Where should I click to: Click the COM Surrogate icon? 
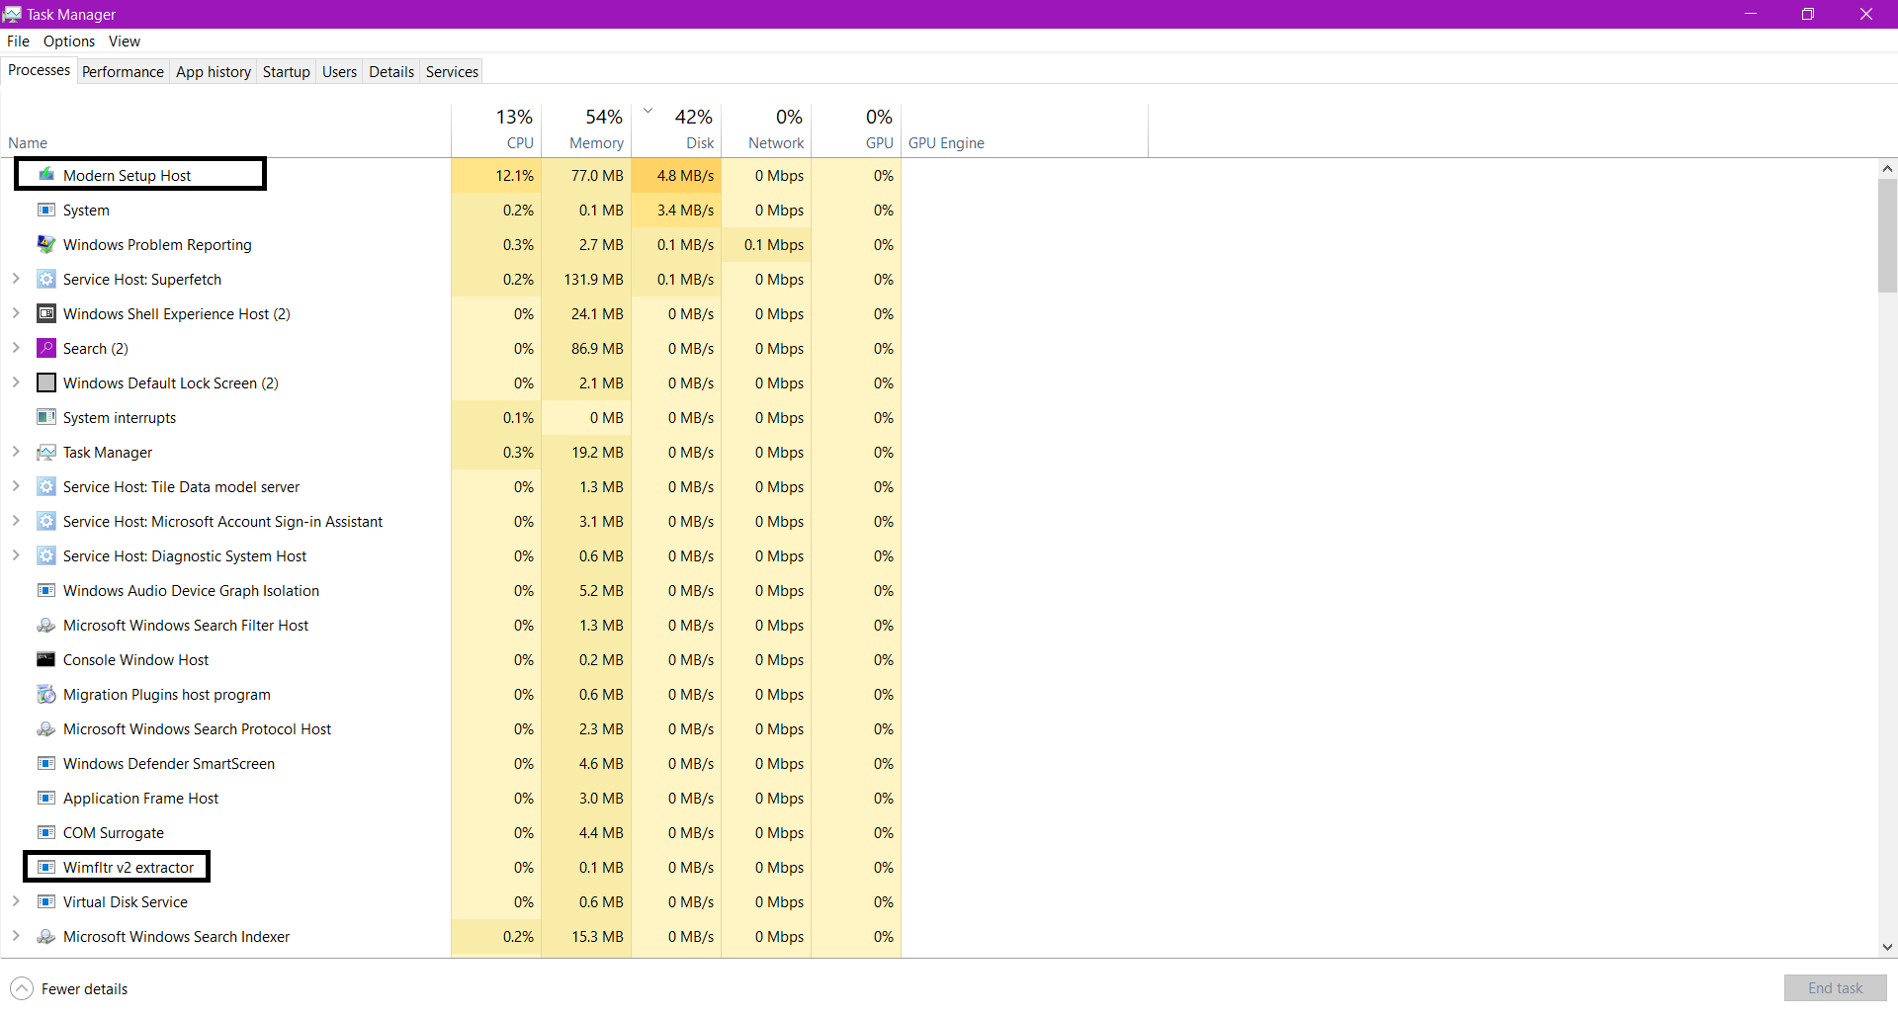click(x=46, y=832)
